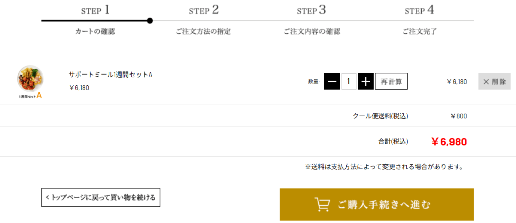
Task: Select the STEP 2 ご注文方法の指定 step
Action: tap(204, 20)
